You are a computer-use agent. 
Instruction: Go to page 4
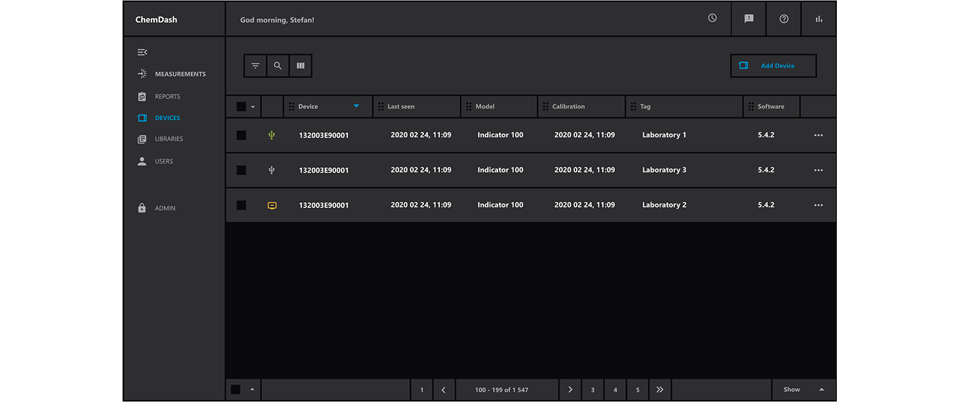(x=615, y=390)
